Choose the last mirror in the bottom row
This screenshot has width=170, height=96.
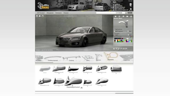click(x=102, y=82)
